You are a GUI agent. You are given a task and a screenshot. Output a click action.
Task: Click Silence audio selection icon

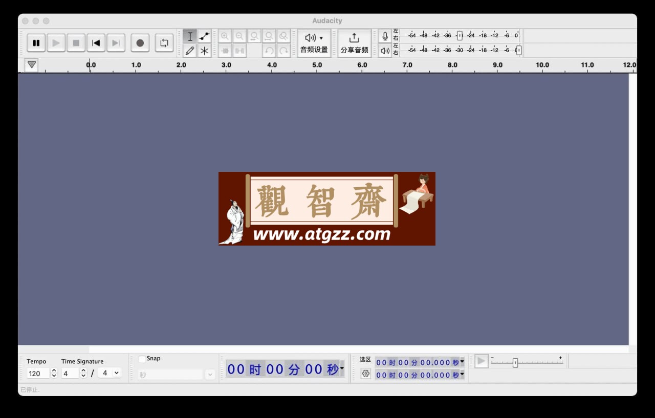(x=239, y=51)
